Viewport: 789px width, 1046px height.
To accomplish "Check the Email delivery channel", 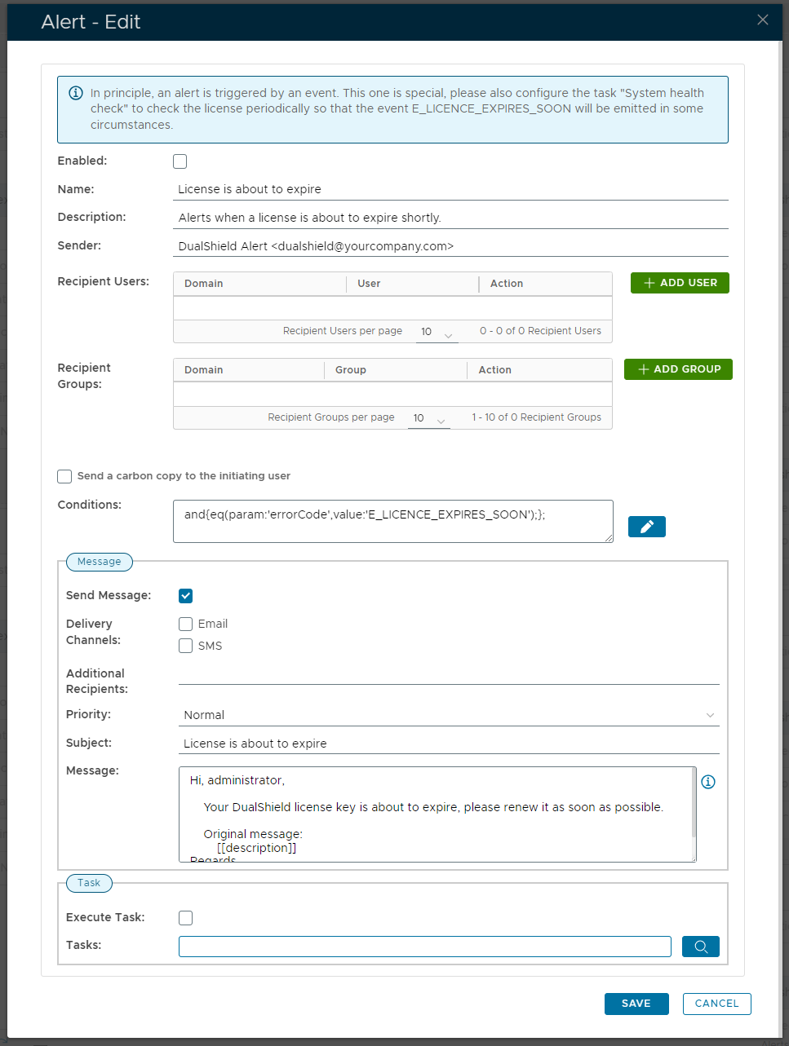I will tap(186, 625).
